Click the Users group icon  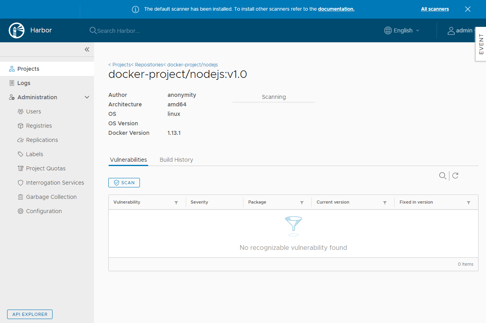tap(21, 111)
